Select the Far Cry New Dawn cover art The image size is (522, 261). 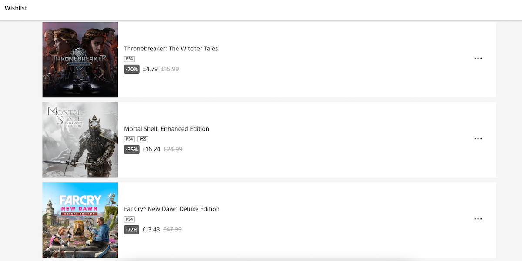click(x=80, y=220)
